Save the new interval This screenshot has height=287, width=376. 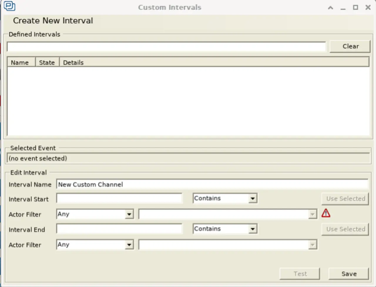(x=349, y=274)
